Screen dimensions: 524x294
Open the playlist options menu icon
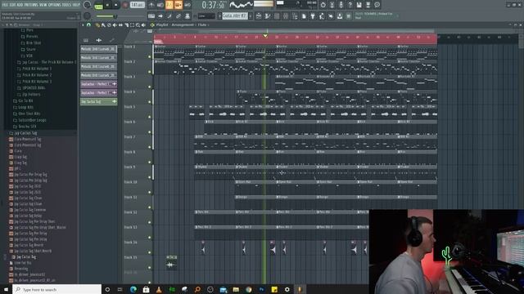pos(83,25)
